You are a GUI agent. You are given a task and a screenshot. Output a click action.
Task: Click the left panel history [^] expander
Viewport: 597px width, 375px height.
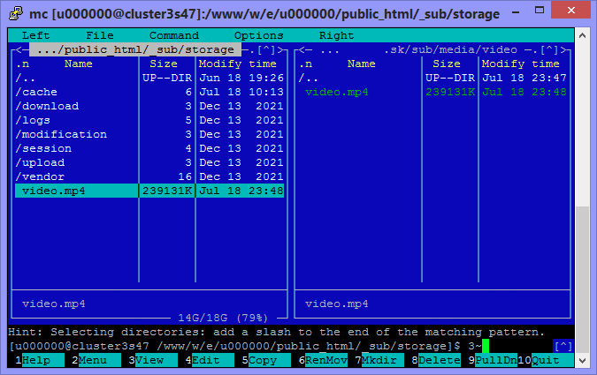pyautogui.click(x=269, y=49)
